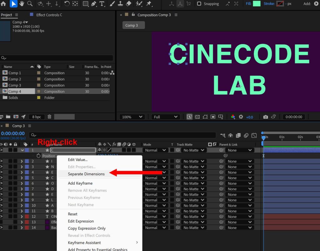Open the 100% magnification dropdown
The image size is (320, 251).
[132, 117]
